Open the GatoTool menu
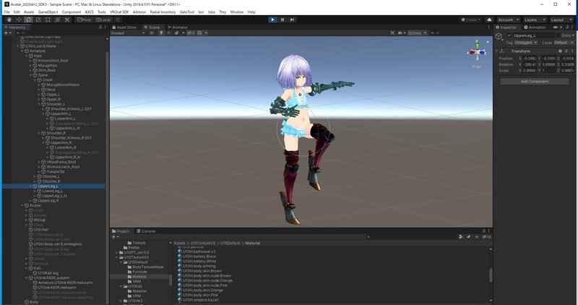 187,12
